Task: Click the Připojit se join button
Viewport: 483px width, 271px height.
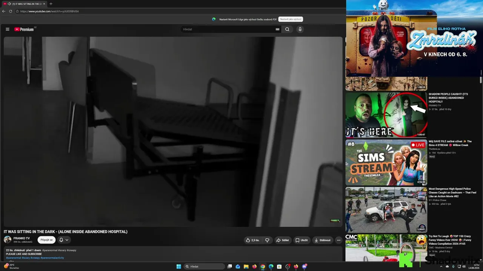Action: (x=46, y=240)
